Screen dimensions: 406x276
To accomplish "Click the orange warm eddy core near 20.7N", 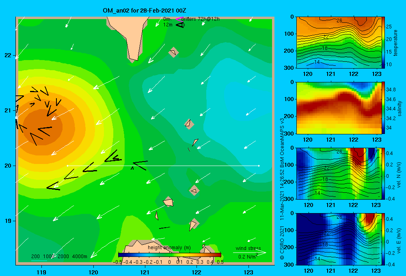I will click(x=43, y=127).
